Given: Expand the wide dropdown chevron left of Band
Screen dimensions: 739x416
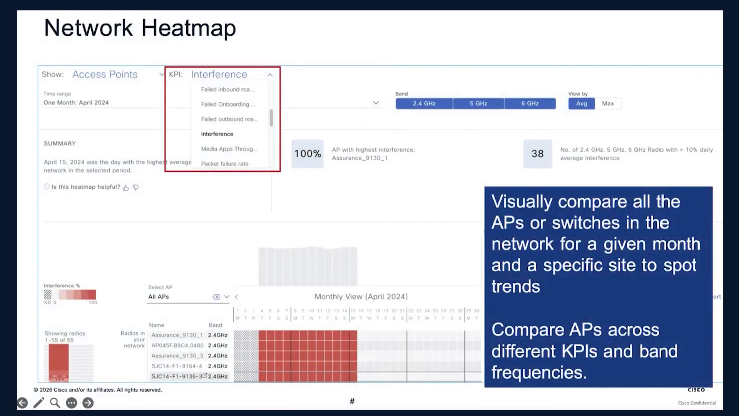Looking at the screenshot, I should (376, 103).
